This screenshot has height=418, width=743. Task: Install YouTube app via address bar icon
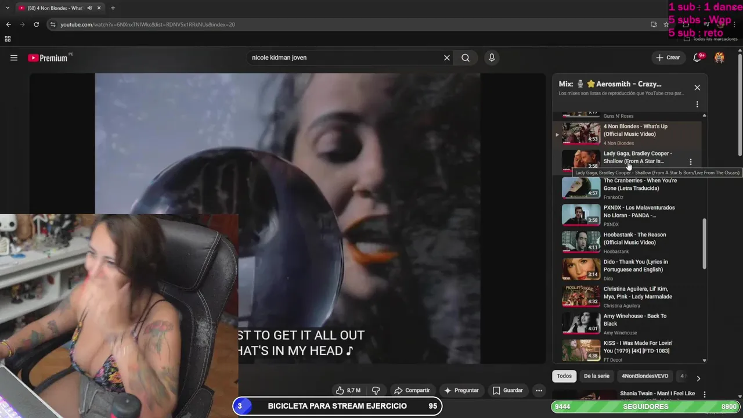coord(654,24)
